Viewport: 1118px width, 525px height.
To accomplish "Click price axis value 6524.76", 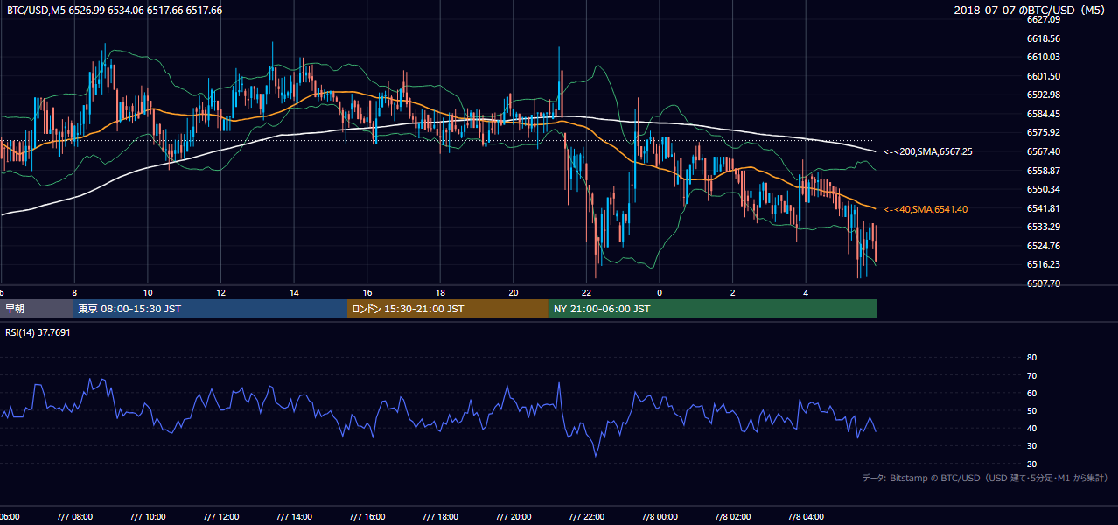I will click(x=1044, y=246).
